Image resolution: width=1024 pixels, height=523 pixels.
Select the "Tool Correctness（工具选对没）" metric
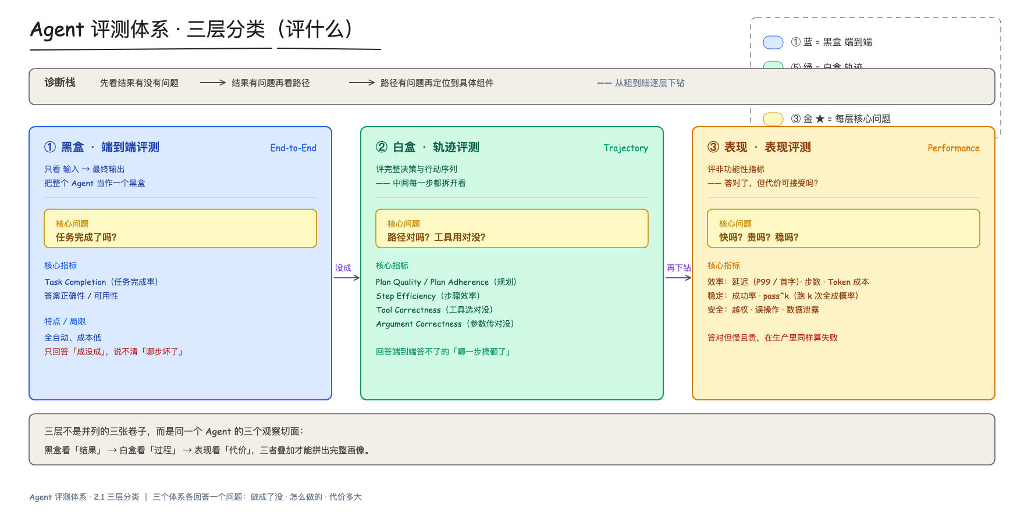click(x=435, y=310)
